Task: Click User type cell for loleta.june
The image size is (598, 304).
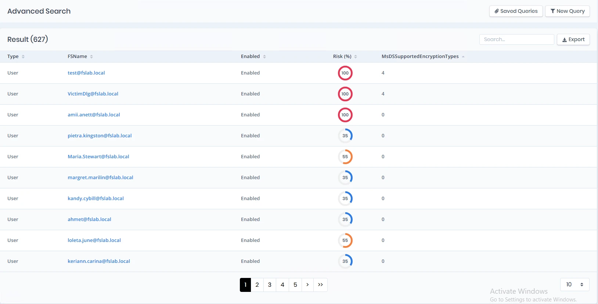Action: [x=13, y=240]
